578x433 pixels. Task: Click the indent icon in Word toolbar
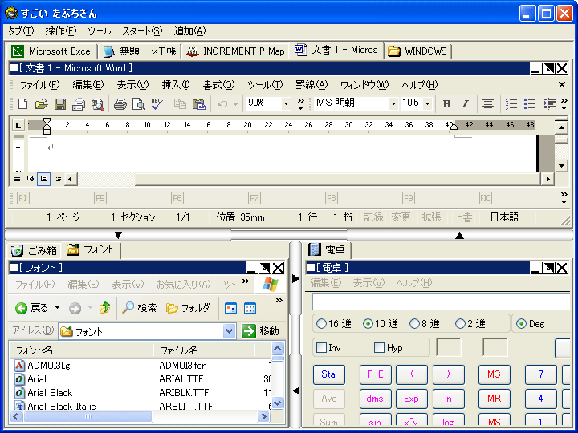coord(549,103)
